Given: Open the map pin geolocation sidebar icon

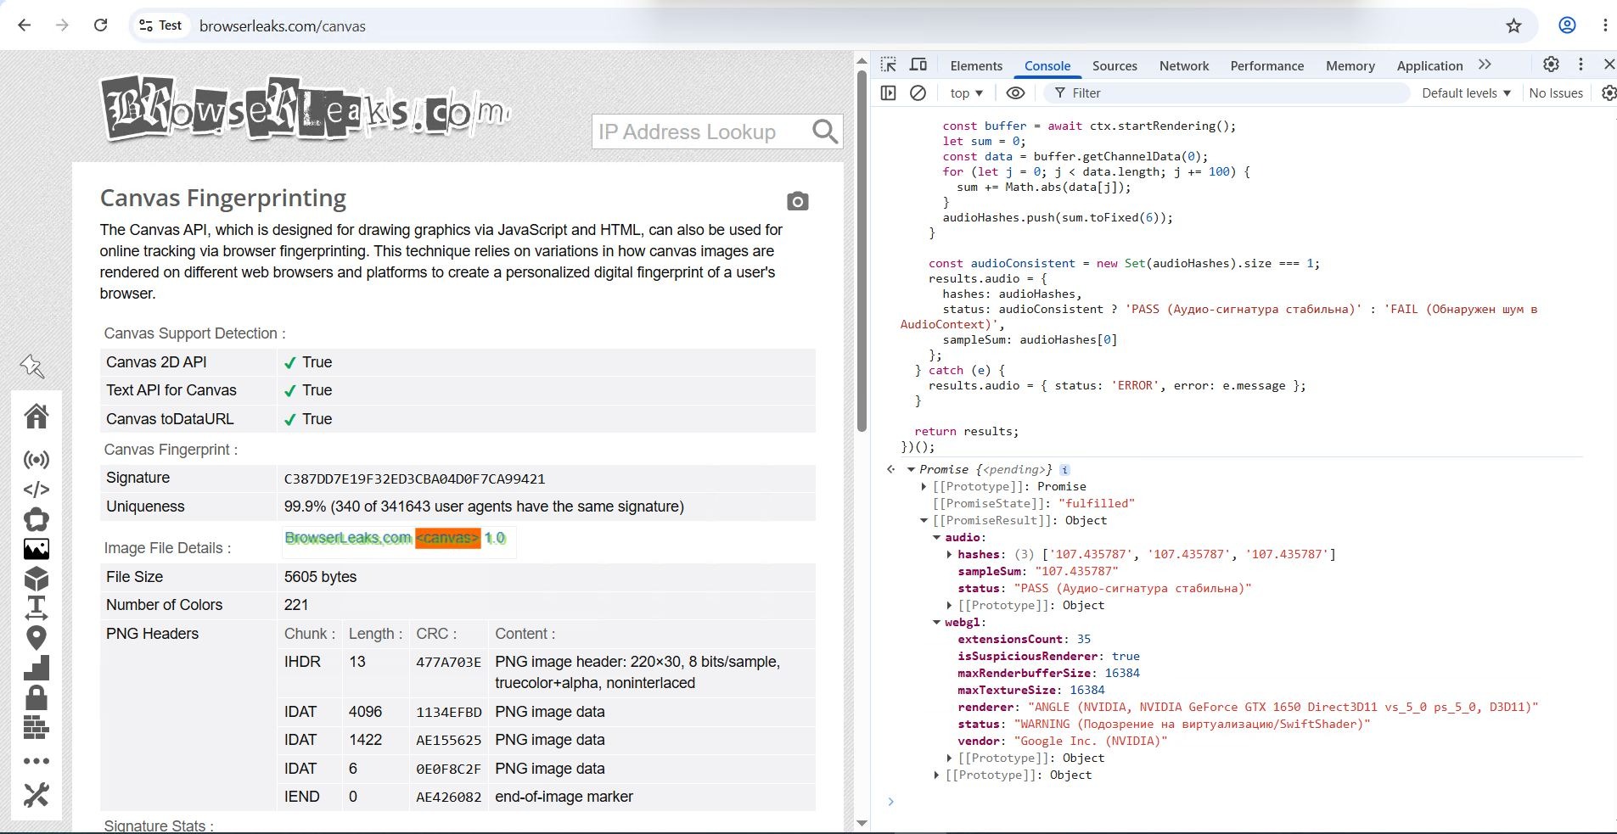Looking at the screenshot, I should (x=36, y=638).
